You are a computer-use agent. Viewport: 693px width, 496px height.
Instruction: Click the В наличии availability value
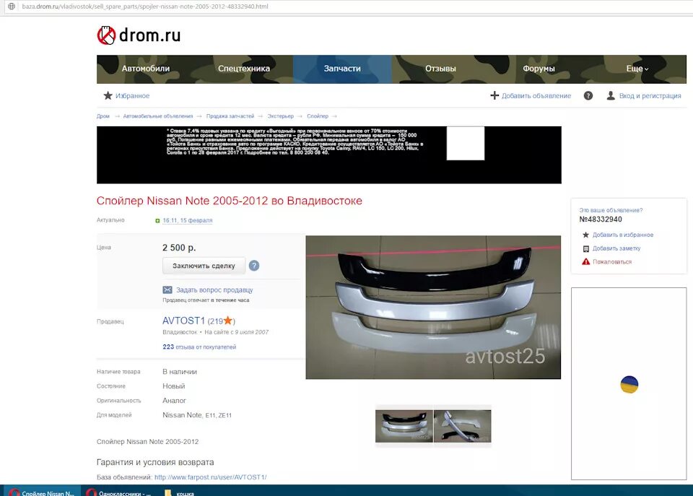180,372
